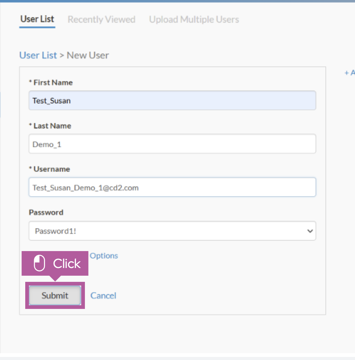Open the Upload Multiple Users tab

[194, 19]
